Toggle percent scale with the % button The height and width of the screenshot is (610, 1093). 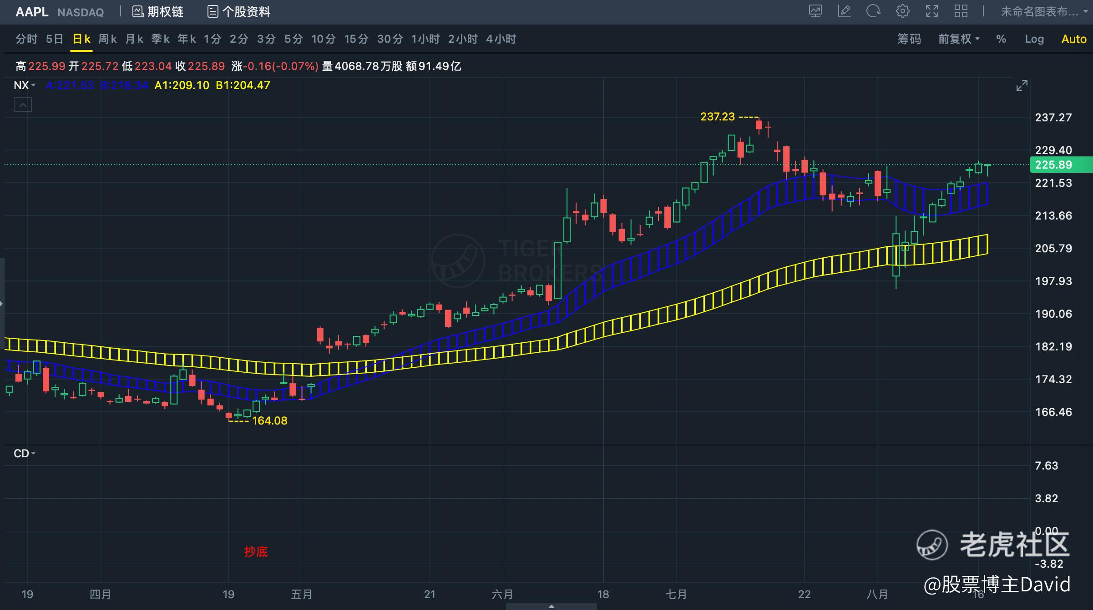1001,39
